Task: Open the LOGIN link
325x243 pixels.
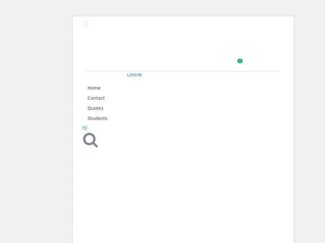Action: tap(134, 75)
